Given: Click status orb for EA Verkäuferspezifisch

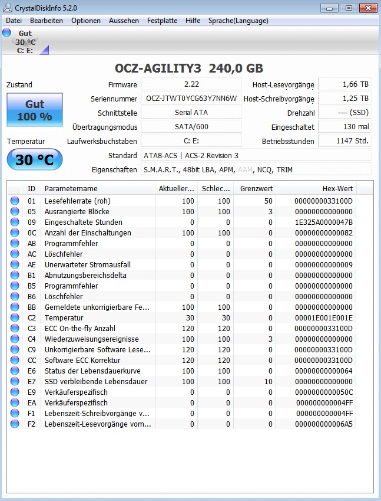Looking at the screenshot, I should (x=15, y=402).
